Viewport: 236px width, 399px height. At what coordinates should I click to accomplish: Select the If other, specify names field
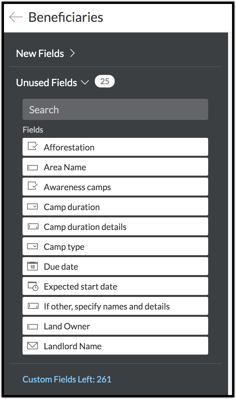tap(107, 307)
